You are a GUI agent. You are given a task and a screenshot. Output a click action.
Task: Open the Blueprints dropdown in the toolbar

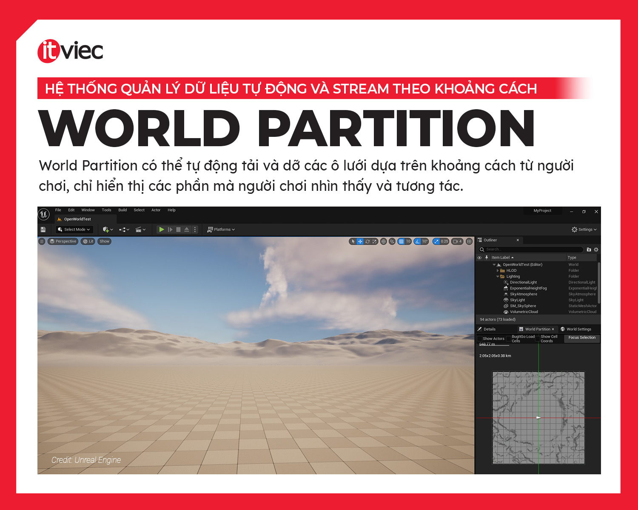(x=124, y=229)
